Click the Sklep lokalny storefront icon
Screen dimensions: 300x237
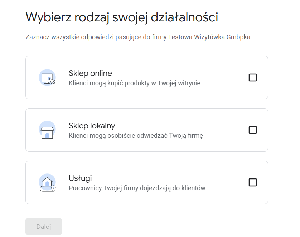tap(47, 130)
